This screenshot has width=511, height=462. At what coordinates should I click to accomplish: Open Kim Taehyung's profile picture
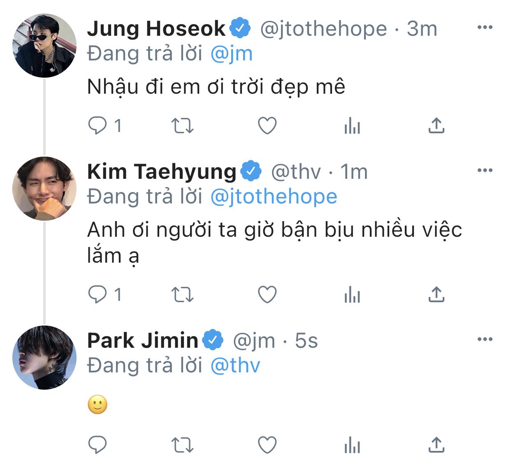click(x=44, y=189)
